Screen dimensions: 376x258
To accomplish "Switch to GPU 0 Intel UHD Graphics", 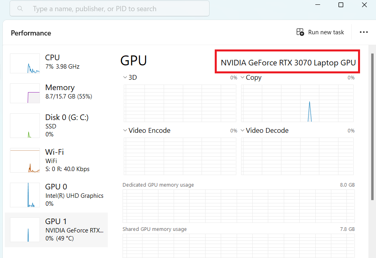I will pos(56,195).
